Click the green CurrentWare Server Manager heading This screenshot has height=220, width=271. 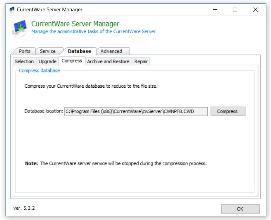coord(75,24)
